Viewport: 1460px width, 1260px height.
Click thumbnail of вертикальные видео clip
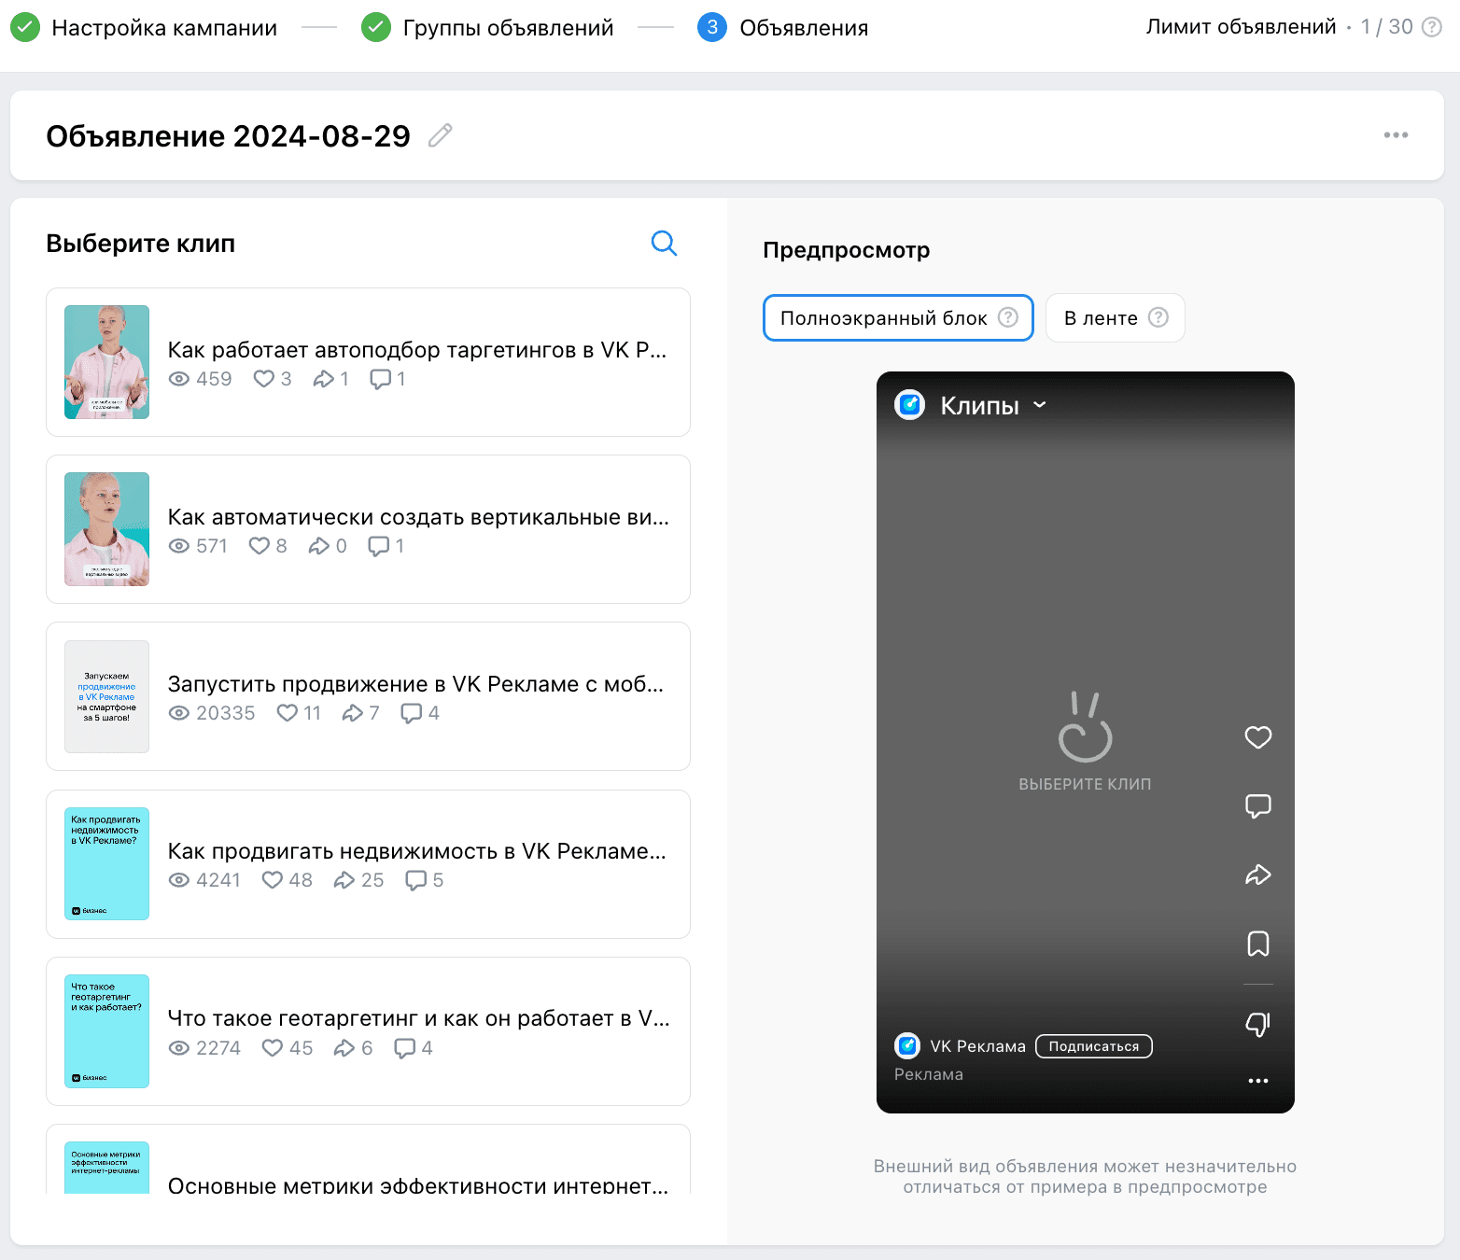tap(106, 529)
